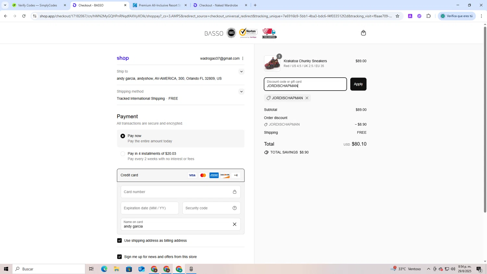Open account options three-dot menu

(x=243, y=58)
